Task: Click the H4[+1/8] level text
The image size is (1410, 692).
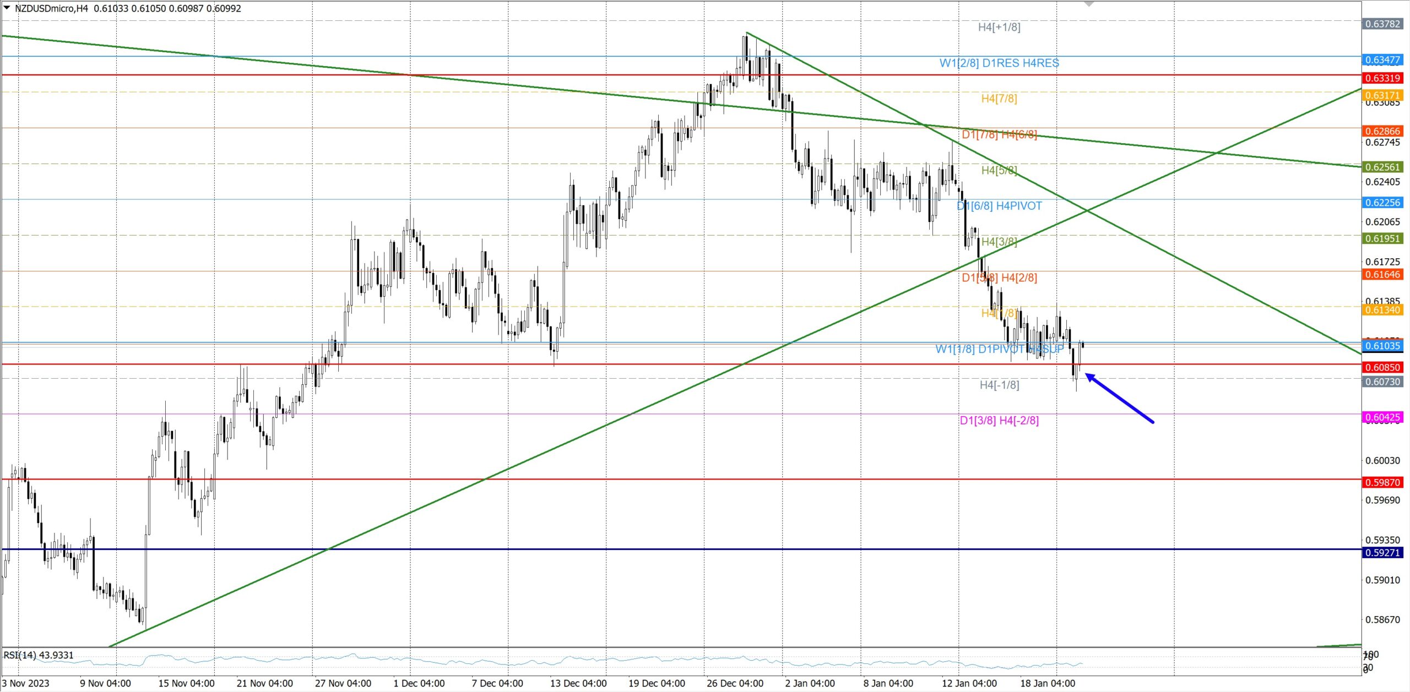Action: point(999,27)
